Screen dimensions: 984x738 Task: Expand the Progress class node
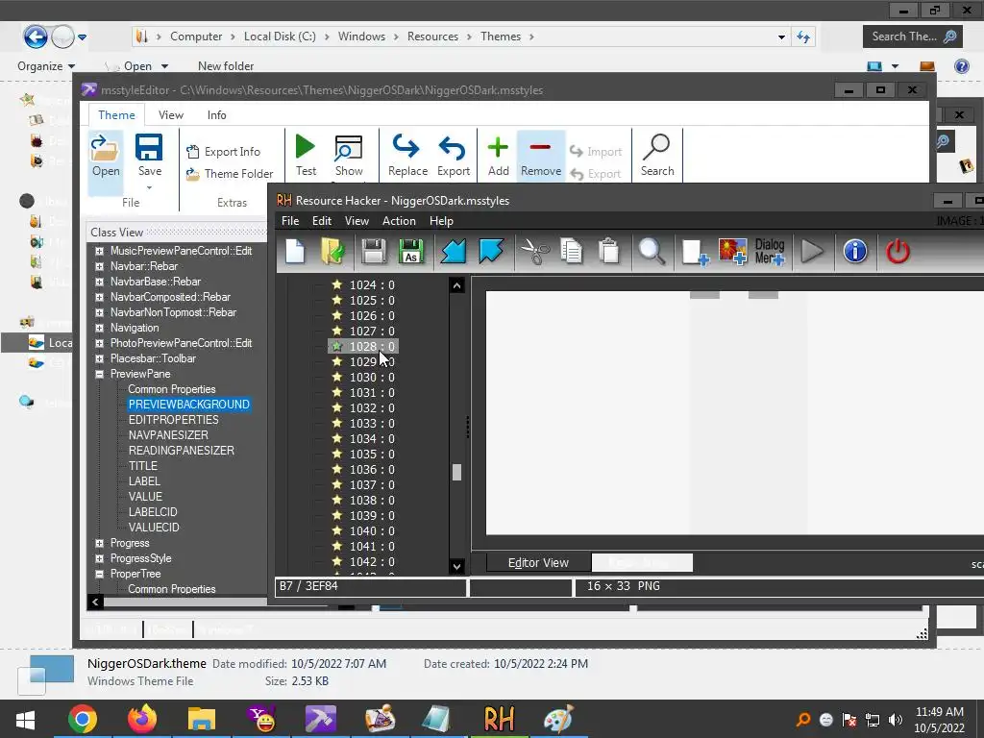tap(99, 543)
